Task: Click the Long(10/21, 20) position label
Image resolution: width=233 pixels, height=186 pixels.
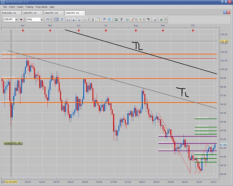Action: pos(13,143)
